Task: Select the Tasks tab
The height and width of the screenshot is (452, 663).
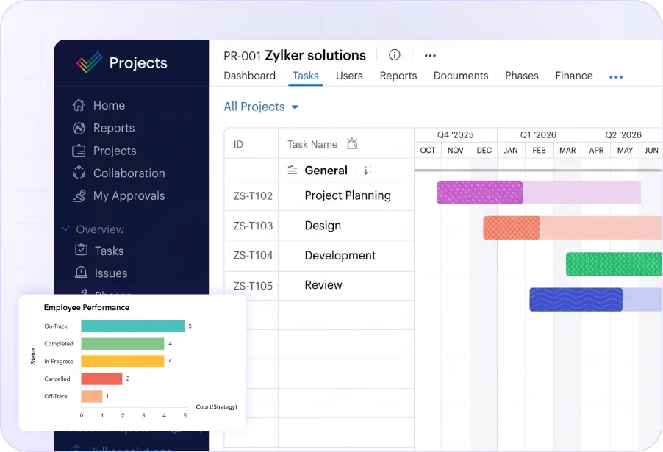Action: (x=305, y=76)
